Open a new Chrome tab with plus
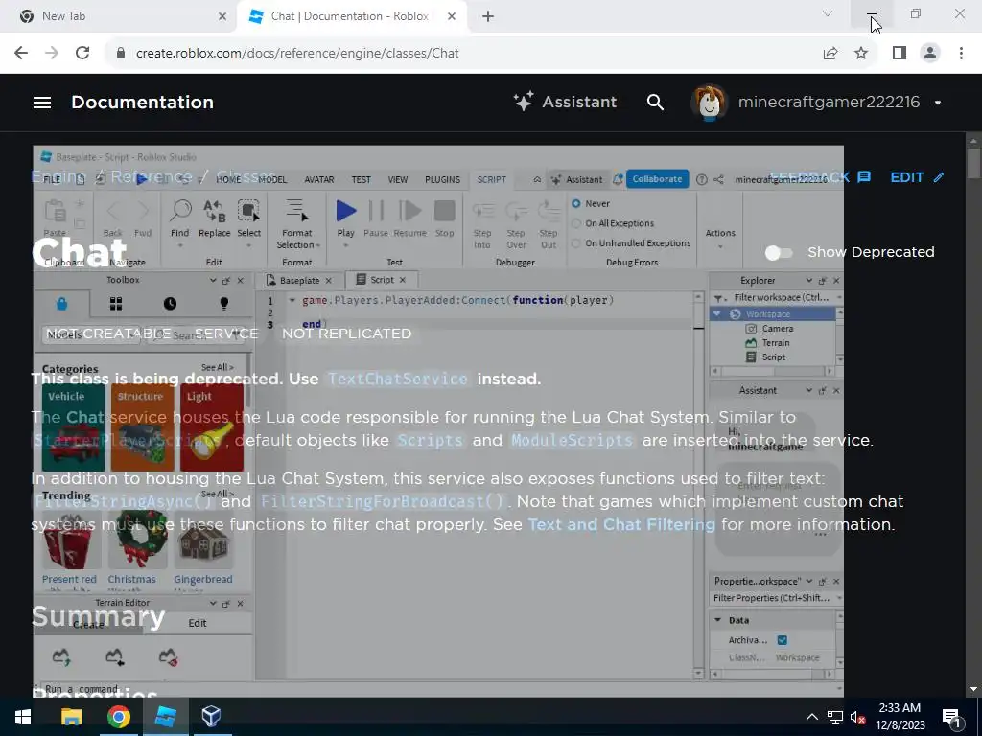 [488, 16]
